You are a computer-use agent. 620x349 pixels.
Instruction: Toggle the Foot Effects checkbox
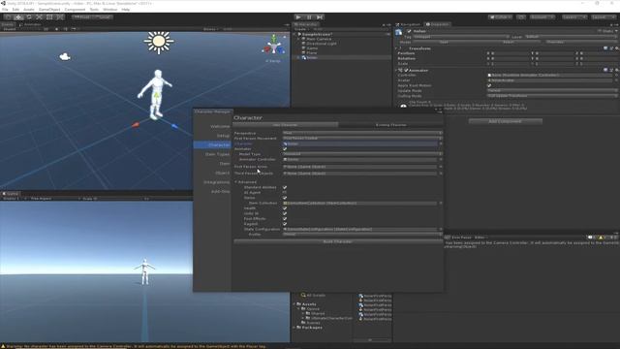(285, 218)
